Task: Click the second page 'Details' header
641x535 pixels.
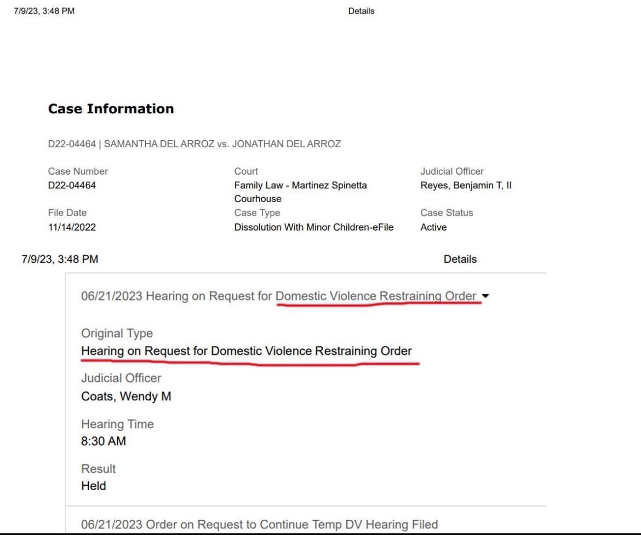Action: pos(460,259)
